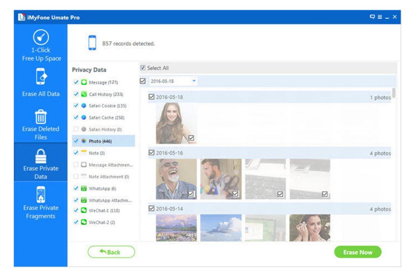Toggle the Select All checkbox
This screenshot has width=415, height=277.
click(143, 68)
